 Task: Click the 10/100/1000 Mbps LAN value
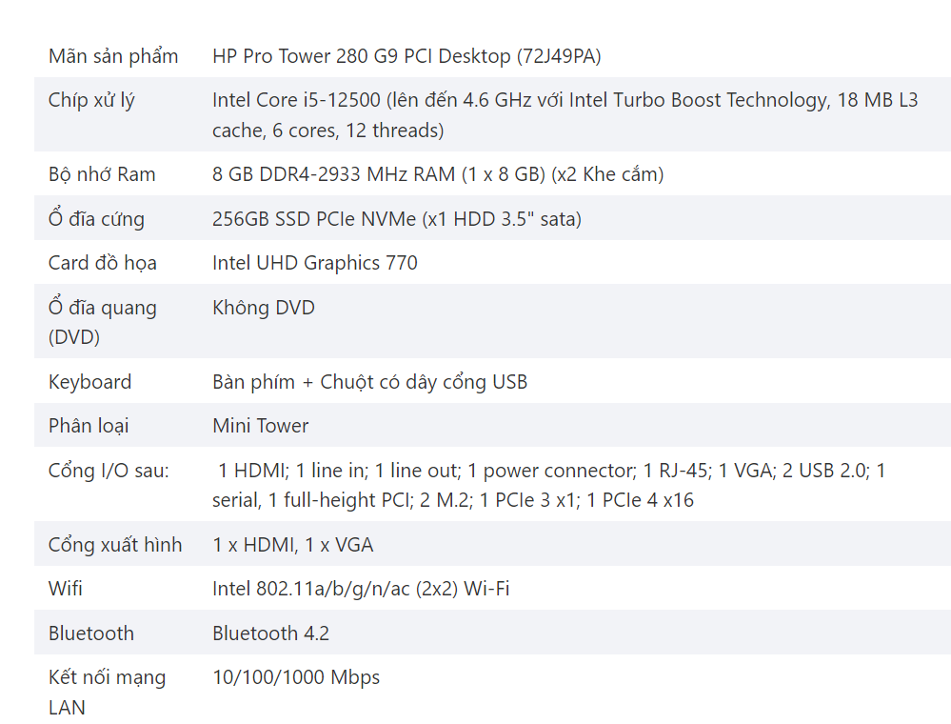(296, 678)
